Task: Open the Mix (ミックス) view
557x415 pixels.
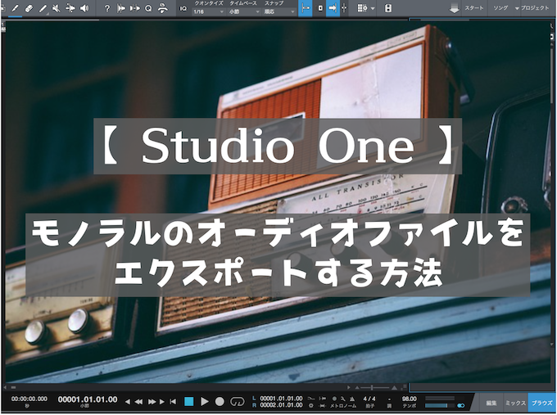Action: click(515, 403)
